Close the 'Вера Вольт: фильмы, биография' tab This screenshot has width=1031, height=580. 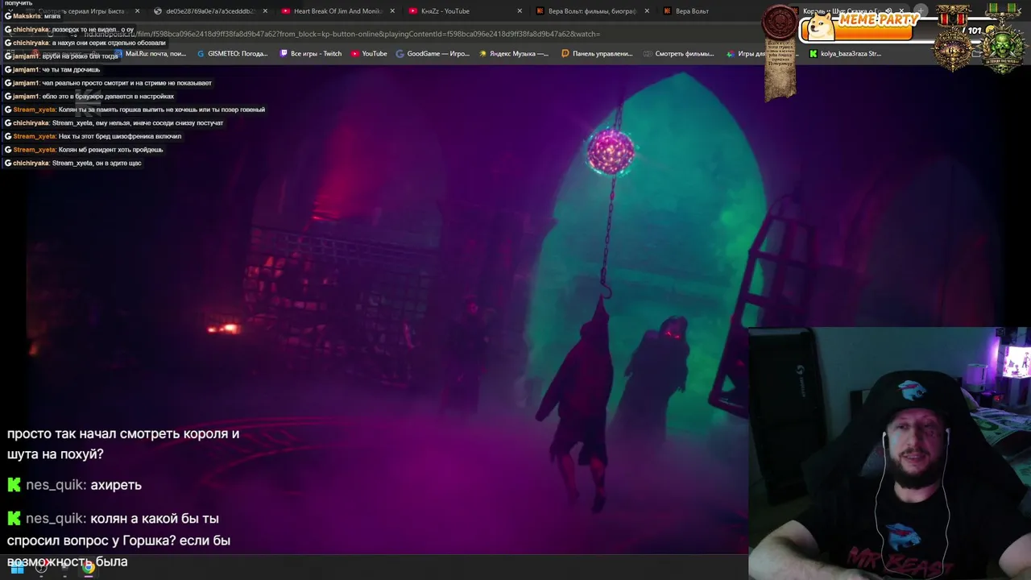(x=647, y=11)
